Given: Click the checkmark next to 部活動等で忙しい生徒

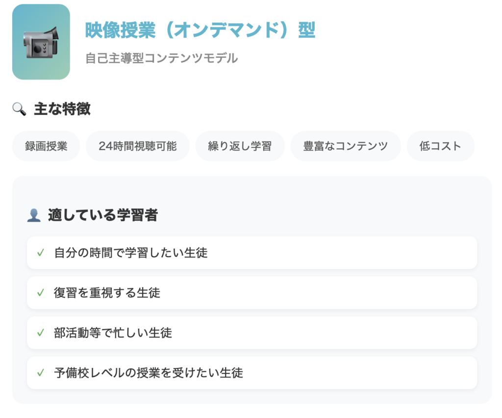Looking at the screenshot, I should 40,333.
